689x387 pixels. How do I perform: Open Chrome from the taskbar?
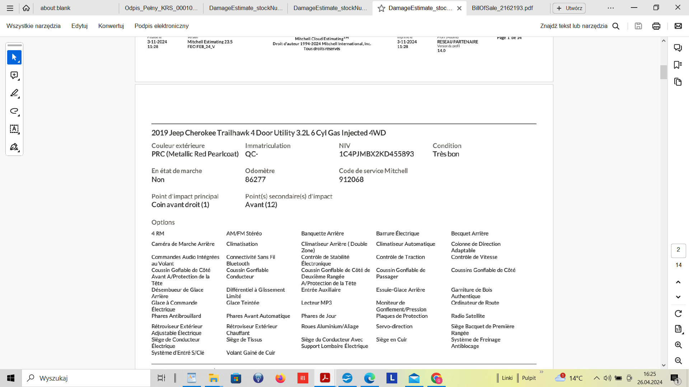click(x=436, y=378)
